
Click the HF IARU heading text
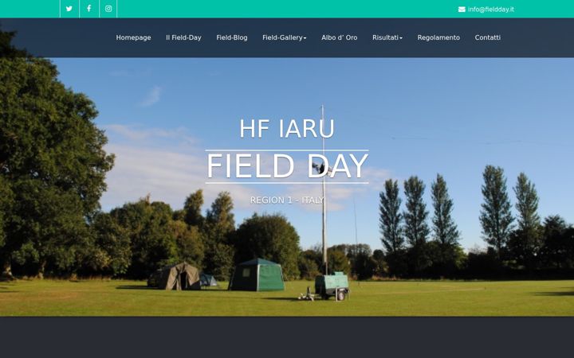click(x=287, y=129)
